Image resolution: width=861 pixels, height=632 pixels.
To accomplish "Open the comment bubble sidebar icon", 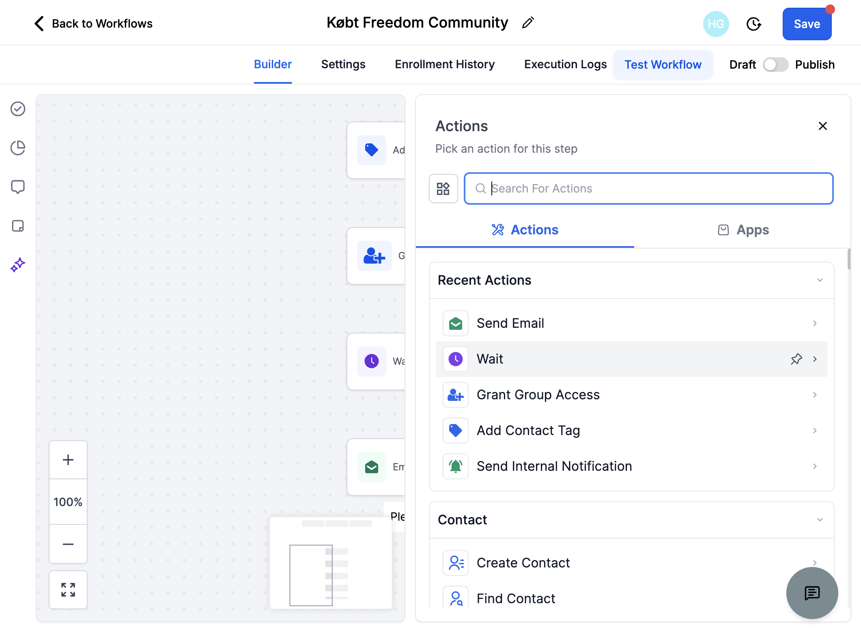I will pos(18,187).
